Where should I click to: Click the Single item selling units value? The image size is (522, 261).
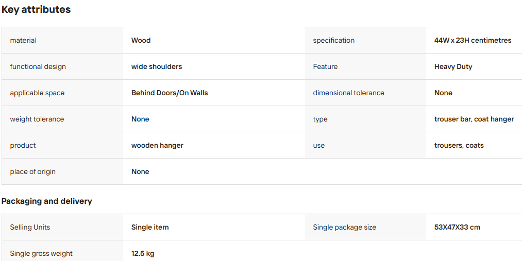[150, 227]
